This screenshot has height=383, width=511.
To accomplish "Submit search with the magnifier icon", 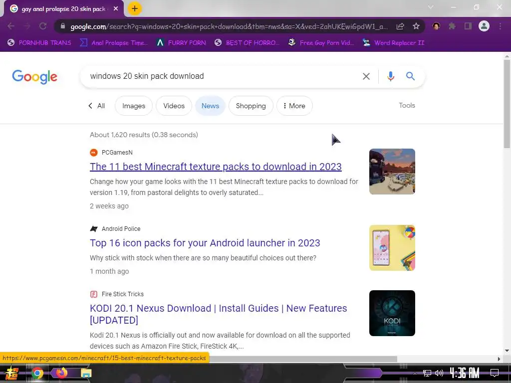I will (x=410, y=76).
